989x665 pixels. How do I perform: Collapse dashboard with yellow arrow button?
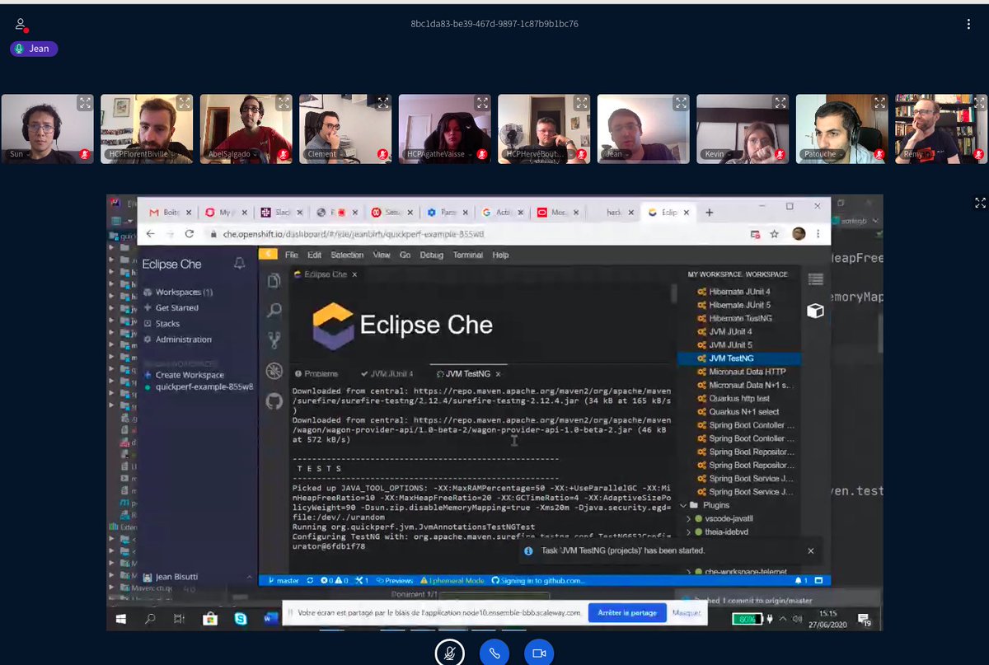pyautogui.click(x=267, y=255)
